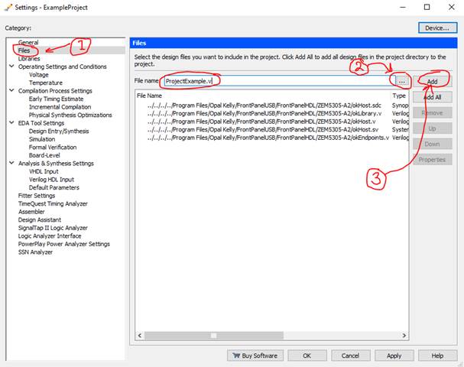Image resolution: width=464 pixels, height=367 pixels.
Task: Sort by the File Name column header
Action: click(263, 96)
